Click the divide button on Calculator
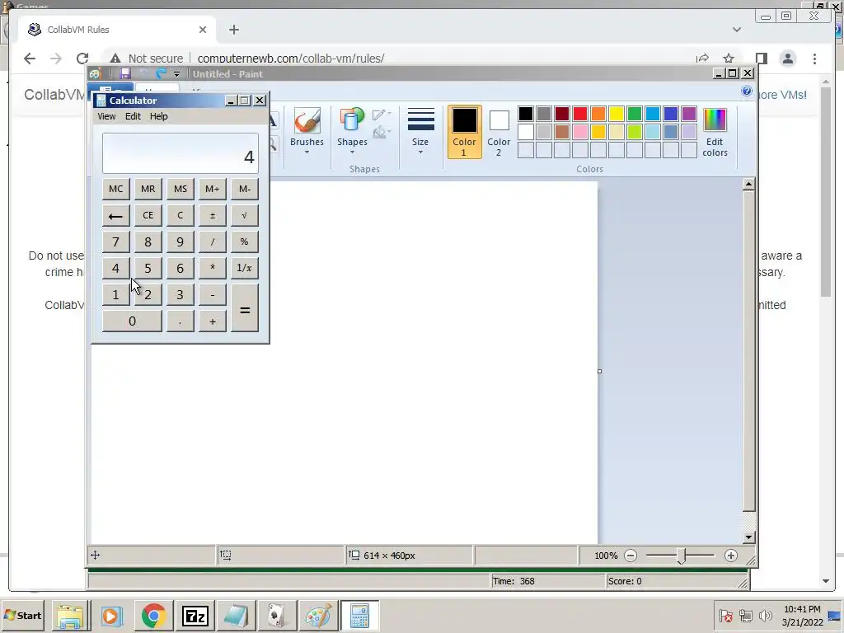 tap(213, 241)
